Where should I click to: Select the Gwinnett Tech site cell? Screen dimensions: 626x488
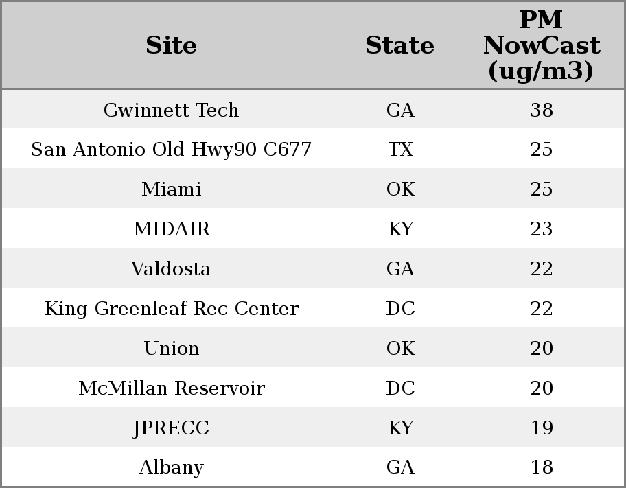(171, 110)
